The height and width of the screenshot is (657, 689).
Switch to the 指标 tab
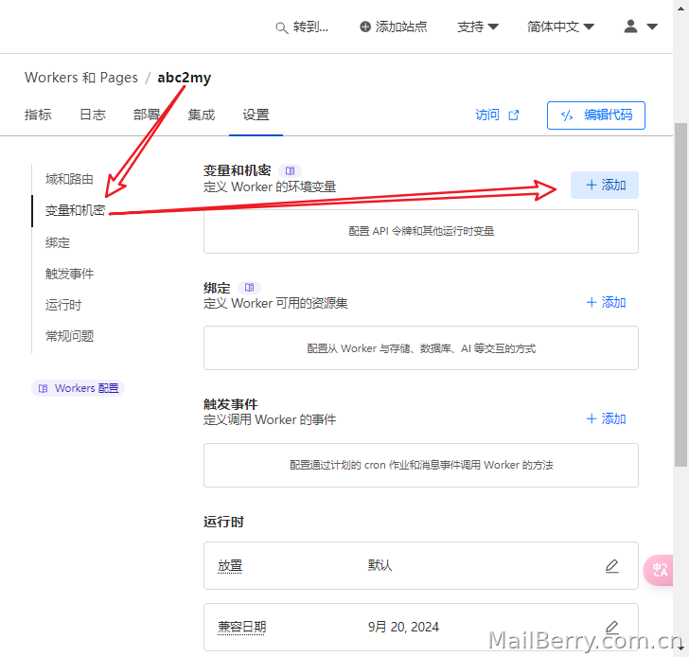click(x=38, y=115)
